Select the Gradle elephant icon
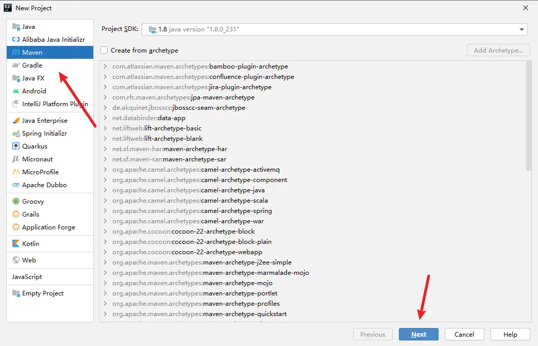538x346 pixels. (x=16, y=65)
